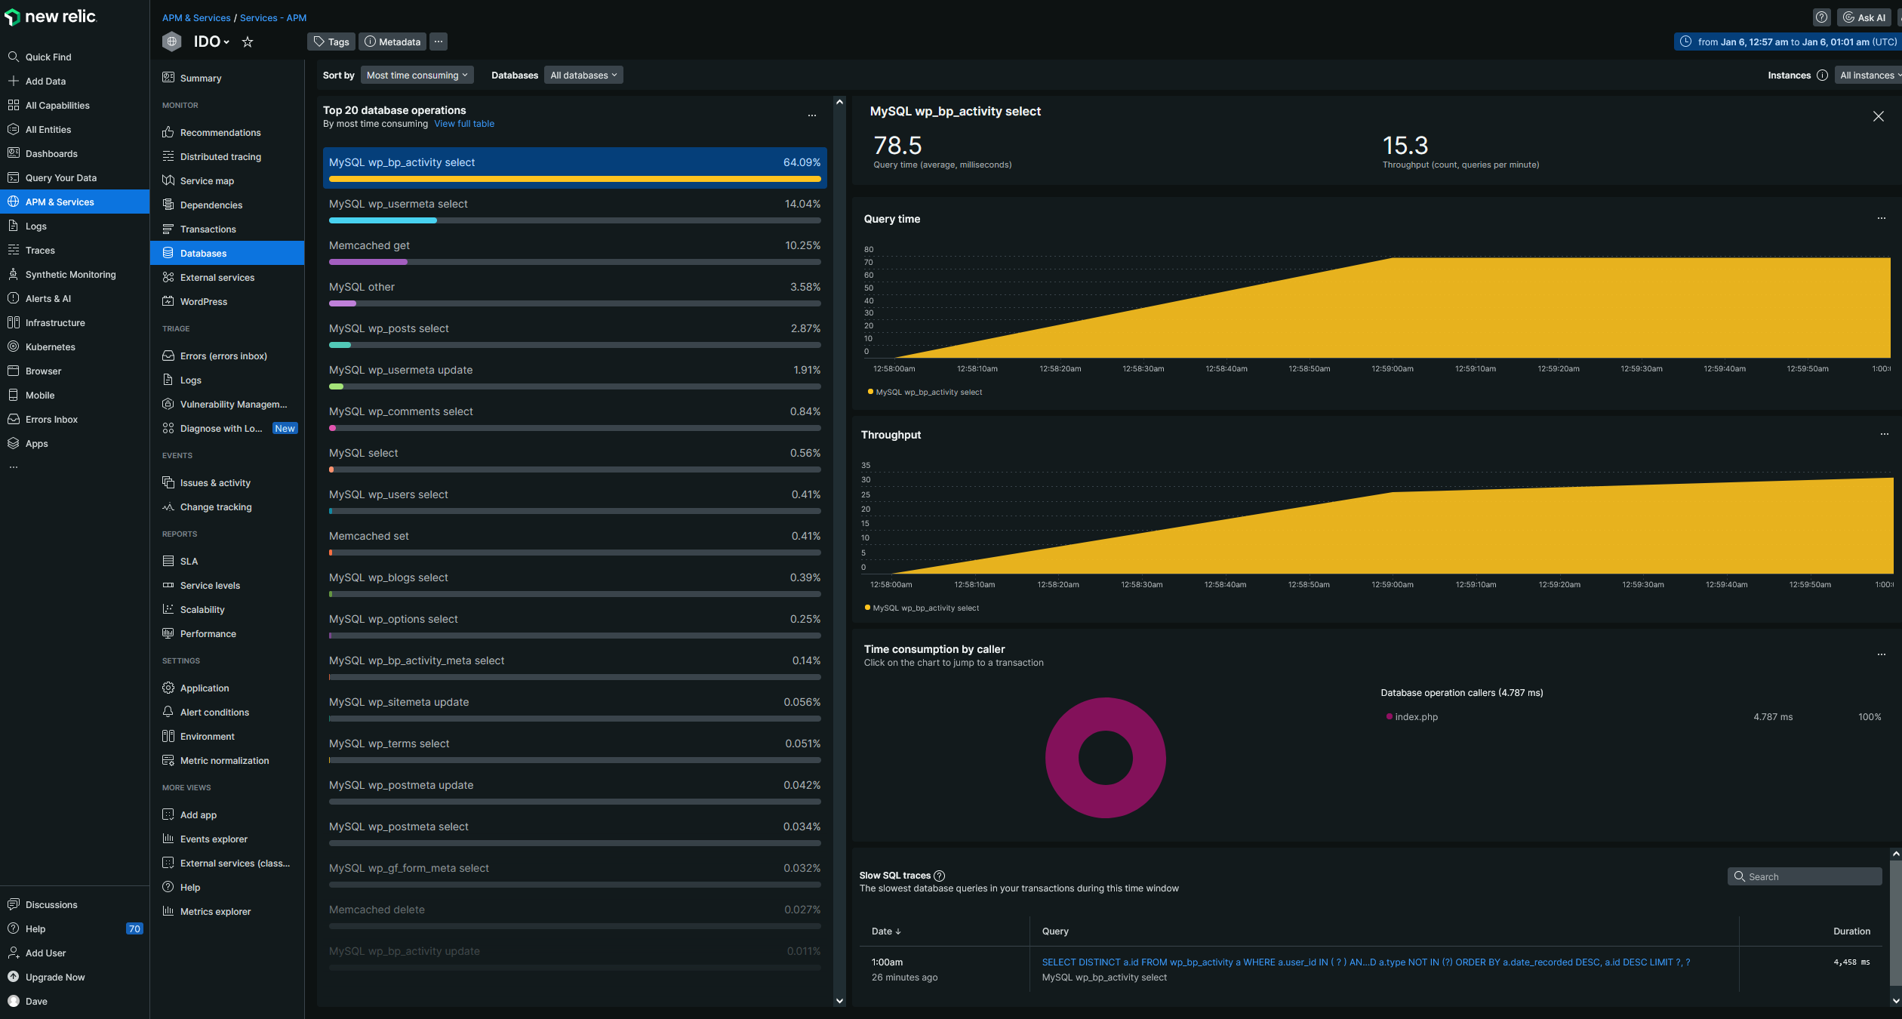Viewport: 1902px width, 1019px height.
Task: Open Metrics explorer menu item
Action: pos(227,911)
